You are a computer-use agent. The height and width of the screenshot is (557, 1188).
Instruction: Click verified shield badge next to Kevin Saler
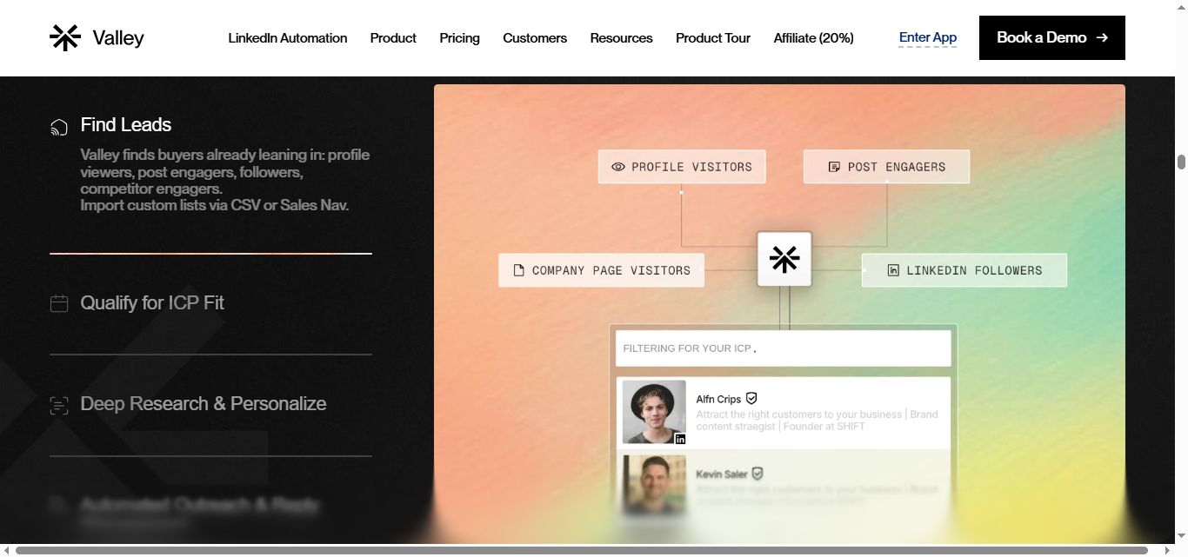click(758, 474)
